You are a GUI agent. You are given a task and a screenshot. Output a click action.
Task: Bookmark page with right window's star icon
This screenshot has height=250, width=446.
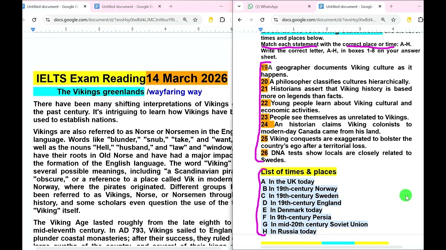pos(393,20)
